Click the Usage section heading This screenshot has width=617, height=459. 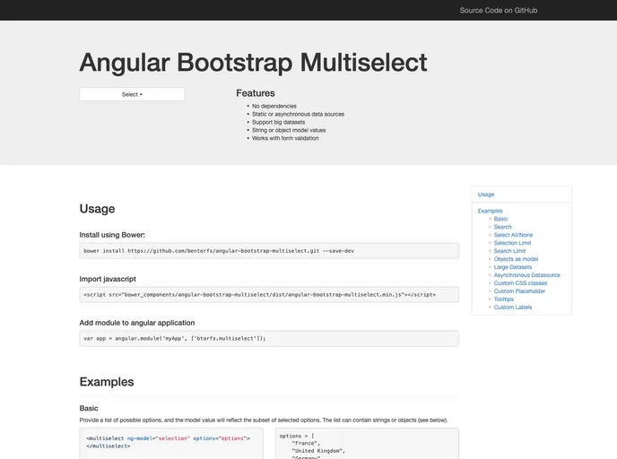(x=97, y=209)
